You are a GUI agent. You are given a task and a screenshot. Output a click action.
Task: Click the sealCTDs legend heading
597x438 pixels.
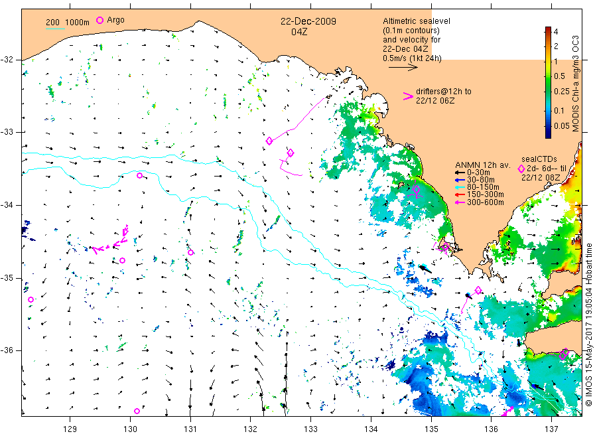[539, 159]
